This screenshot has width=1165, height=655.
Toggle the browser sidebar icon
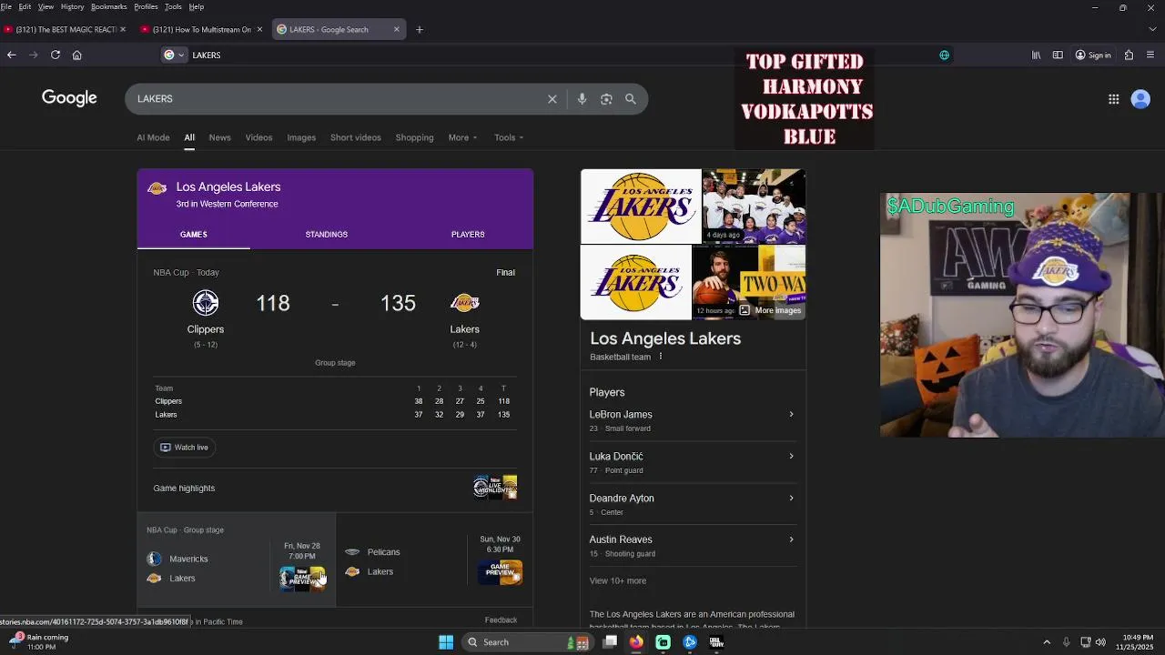click(x=1058, y=55)
